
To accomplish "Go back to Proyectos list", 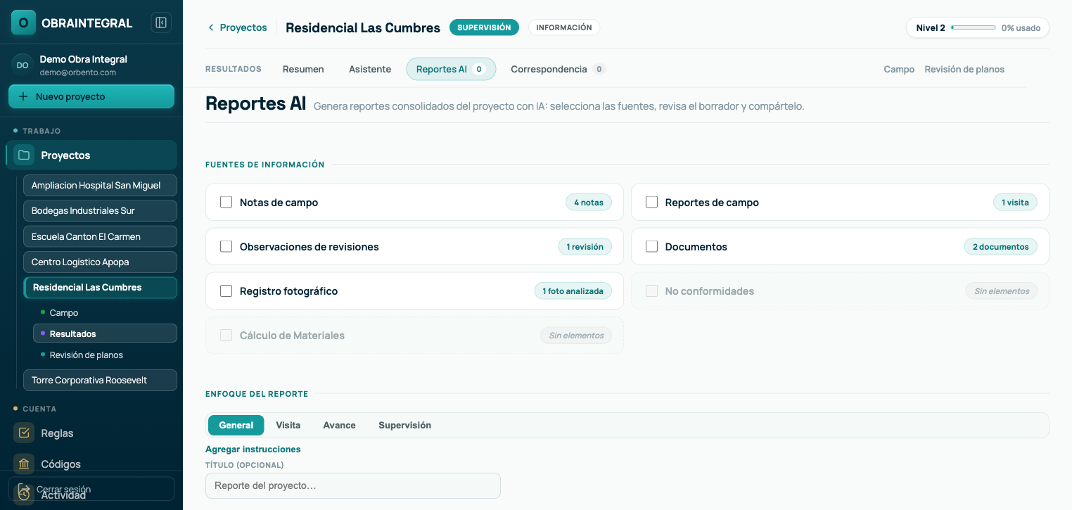I will click(237, 27).
